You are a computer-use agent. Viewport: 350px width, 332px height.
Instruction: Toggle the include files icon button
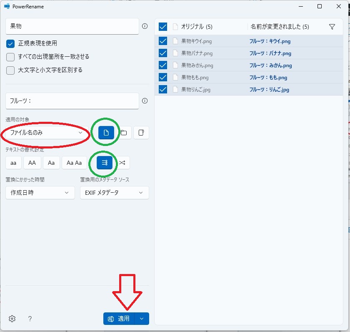tap(106, 133)
